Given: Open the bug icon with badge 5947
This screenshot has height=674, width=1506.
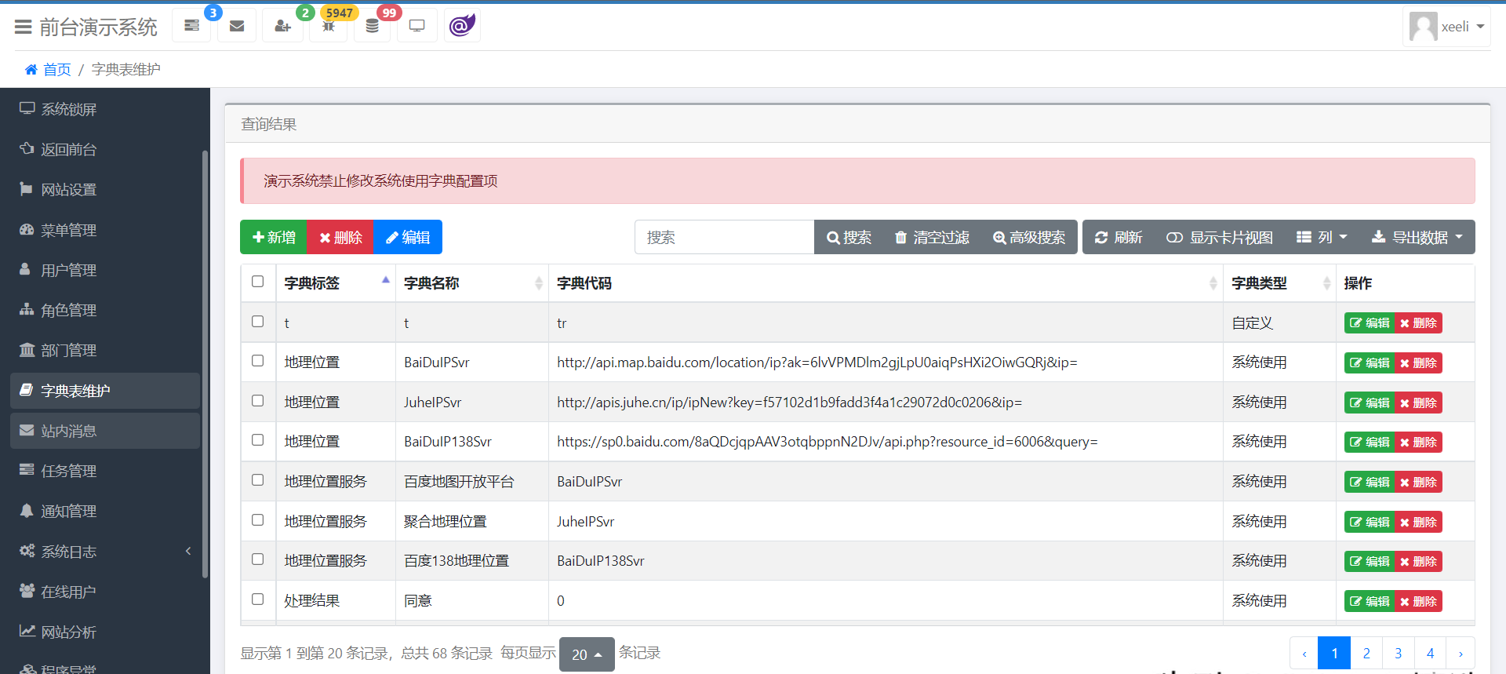Looking at the screenshot, I should pyautogui.click(x=329, y=26).
